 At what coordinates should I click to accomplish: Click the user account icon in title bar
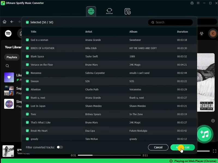192,3
